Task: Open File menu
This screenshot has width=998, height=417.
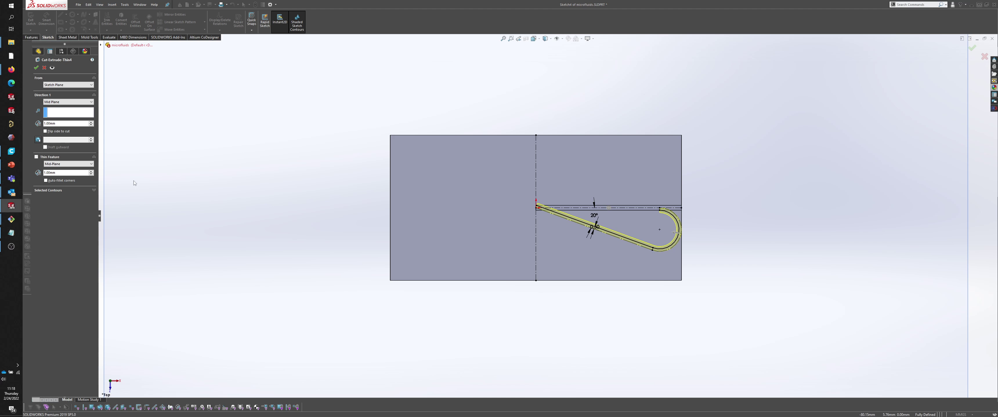Action: [78, 5]
